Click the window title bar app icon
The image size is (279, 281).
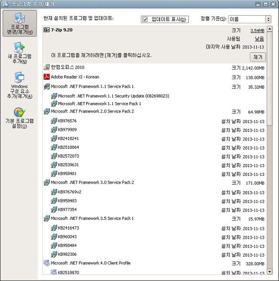[5, 4]
